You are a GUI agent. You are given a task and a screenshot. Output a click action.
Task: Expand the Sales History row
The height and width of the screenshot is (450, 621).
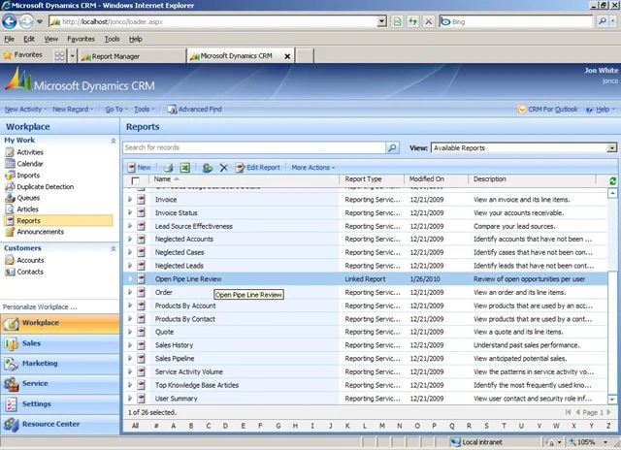point(130,345)
